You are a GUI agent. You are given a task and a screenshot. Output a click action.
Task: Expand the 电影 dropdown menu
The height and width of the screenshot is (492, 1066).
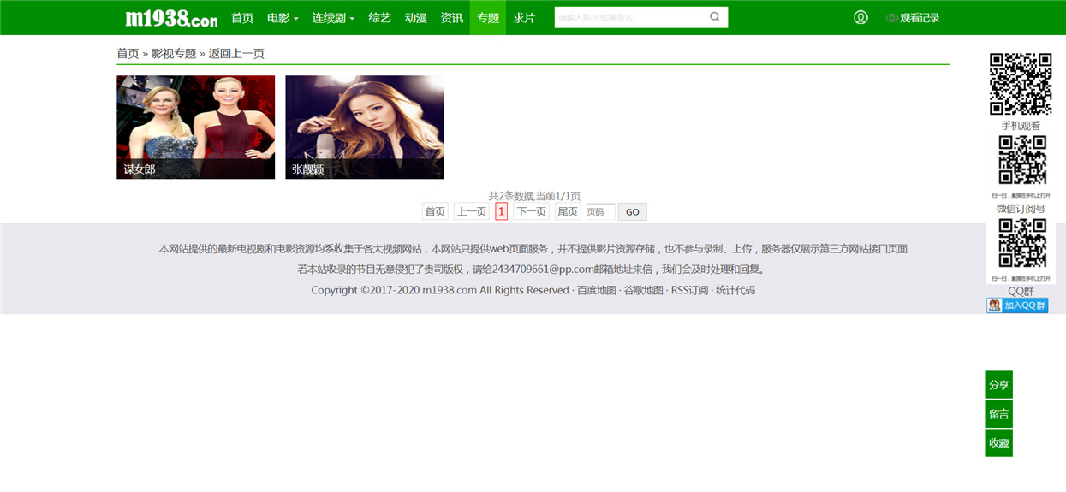coord(283,17)
